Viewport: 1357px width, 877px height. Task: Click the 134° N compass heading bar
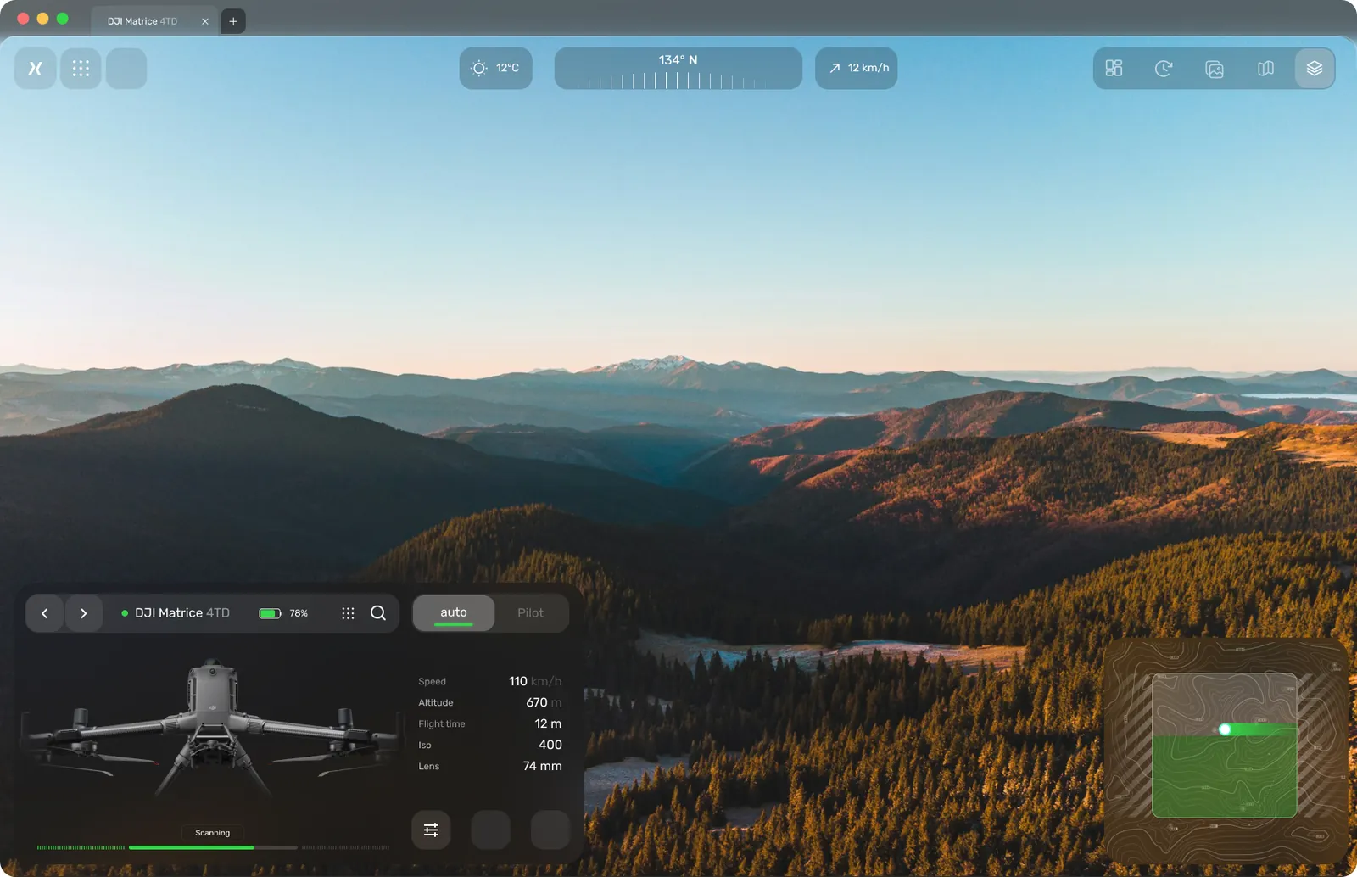pos(678,68)
